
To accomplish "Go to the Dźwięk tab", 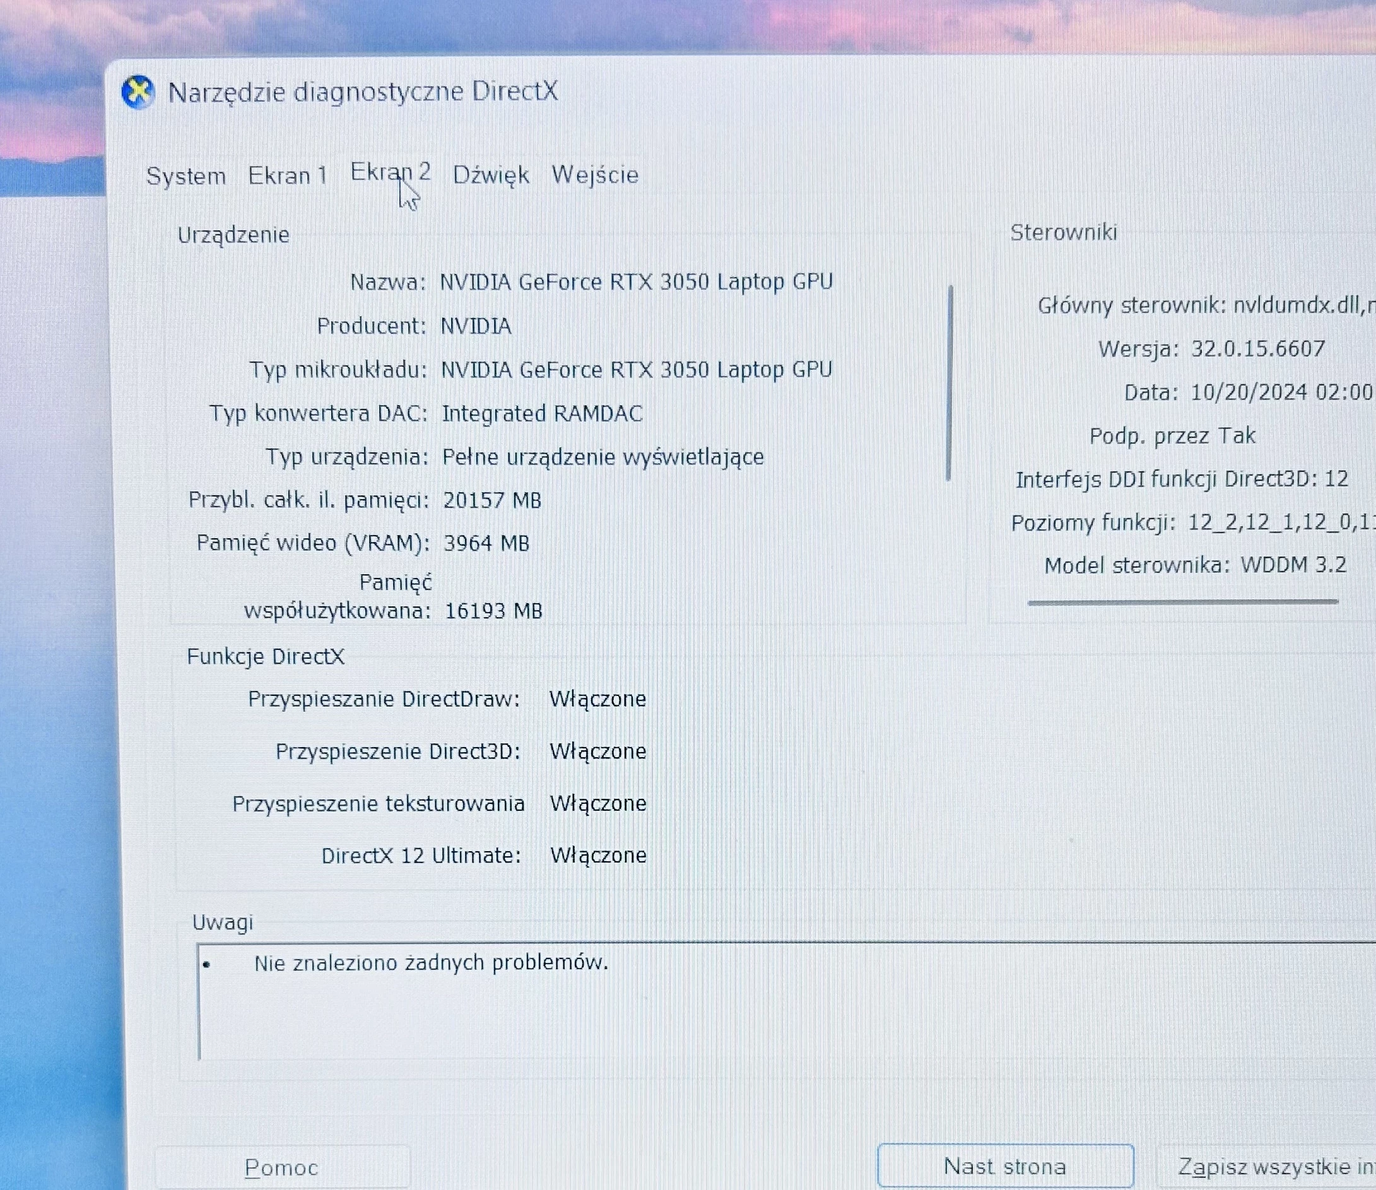I will point(491,175).
